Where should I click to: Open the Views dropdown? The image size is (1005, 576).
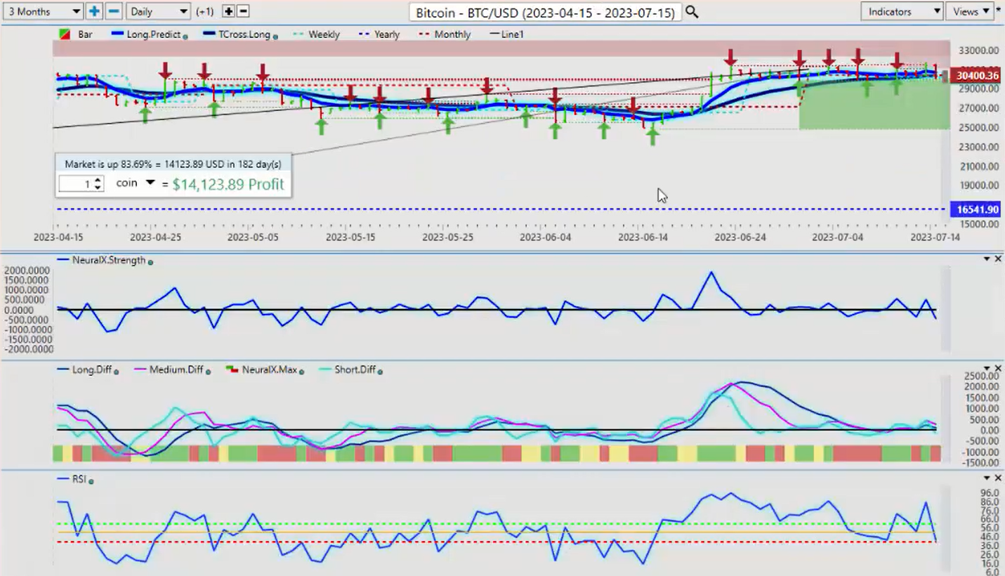click(x=970, y=11)
